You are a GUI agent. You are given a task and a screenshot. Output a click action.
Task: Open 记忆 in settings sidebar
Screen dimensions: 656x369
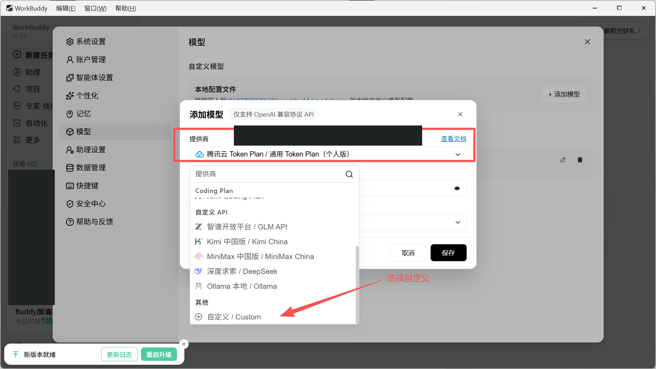(x=115, y=114)
